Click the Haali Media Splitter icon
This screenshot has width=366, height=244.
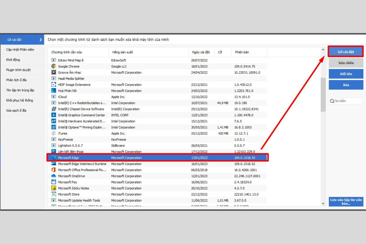(x=54, y=78)
